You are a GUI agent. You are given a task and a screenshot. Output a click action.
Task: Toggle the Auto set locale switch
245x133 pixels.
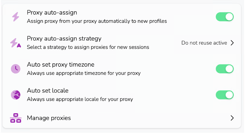(x=225, y=95)
